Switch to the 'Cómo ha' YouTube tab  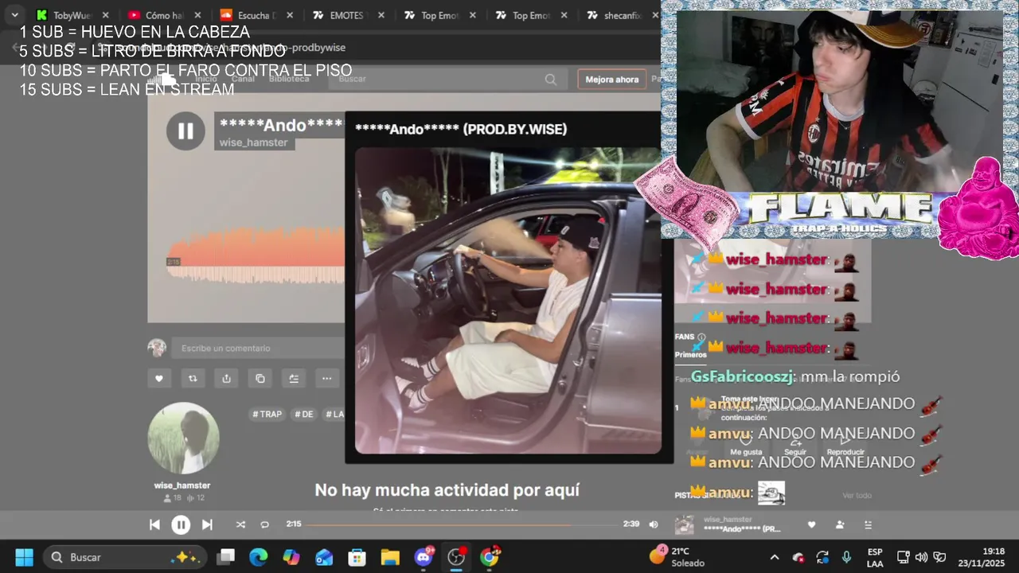pyautogui.click(x=163, y=15)
